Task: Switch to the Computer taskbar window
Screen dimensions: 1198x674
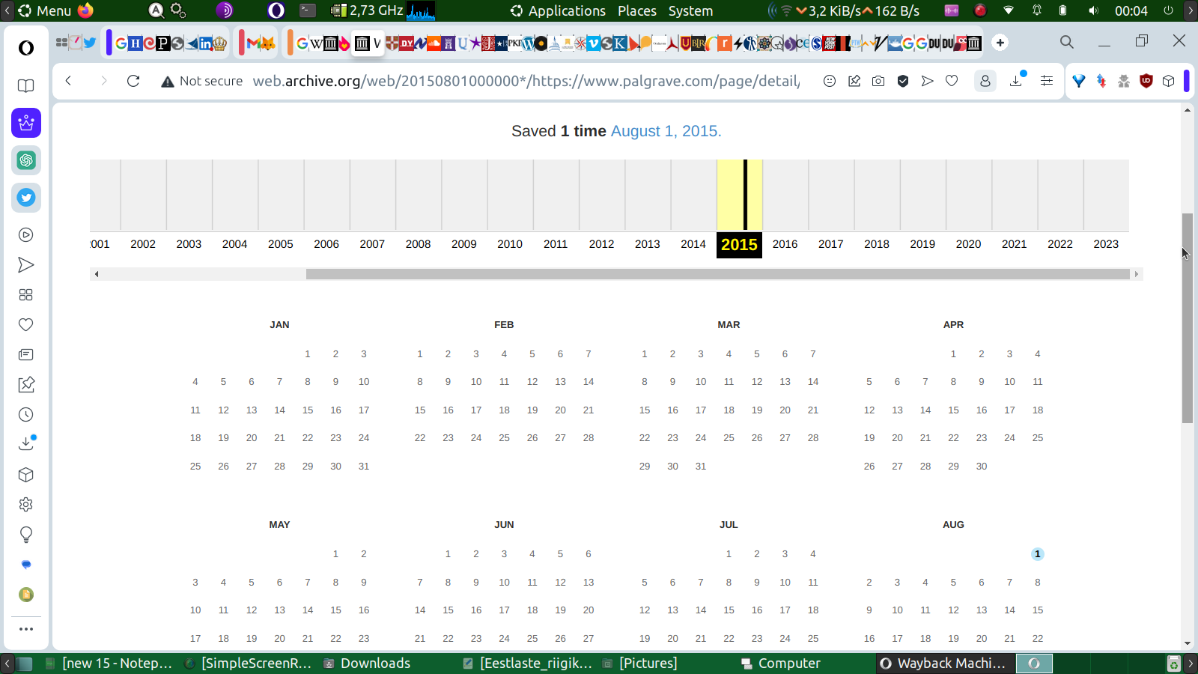Action: 780,664
